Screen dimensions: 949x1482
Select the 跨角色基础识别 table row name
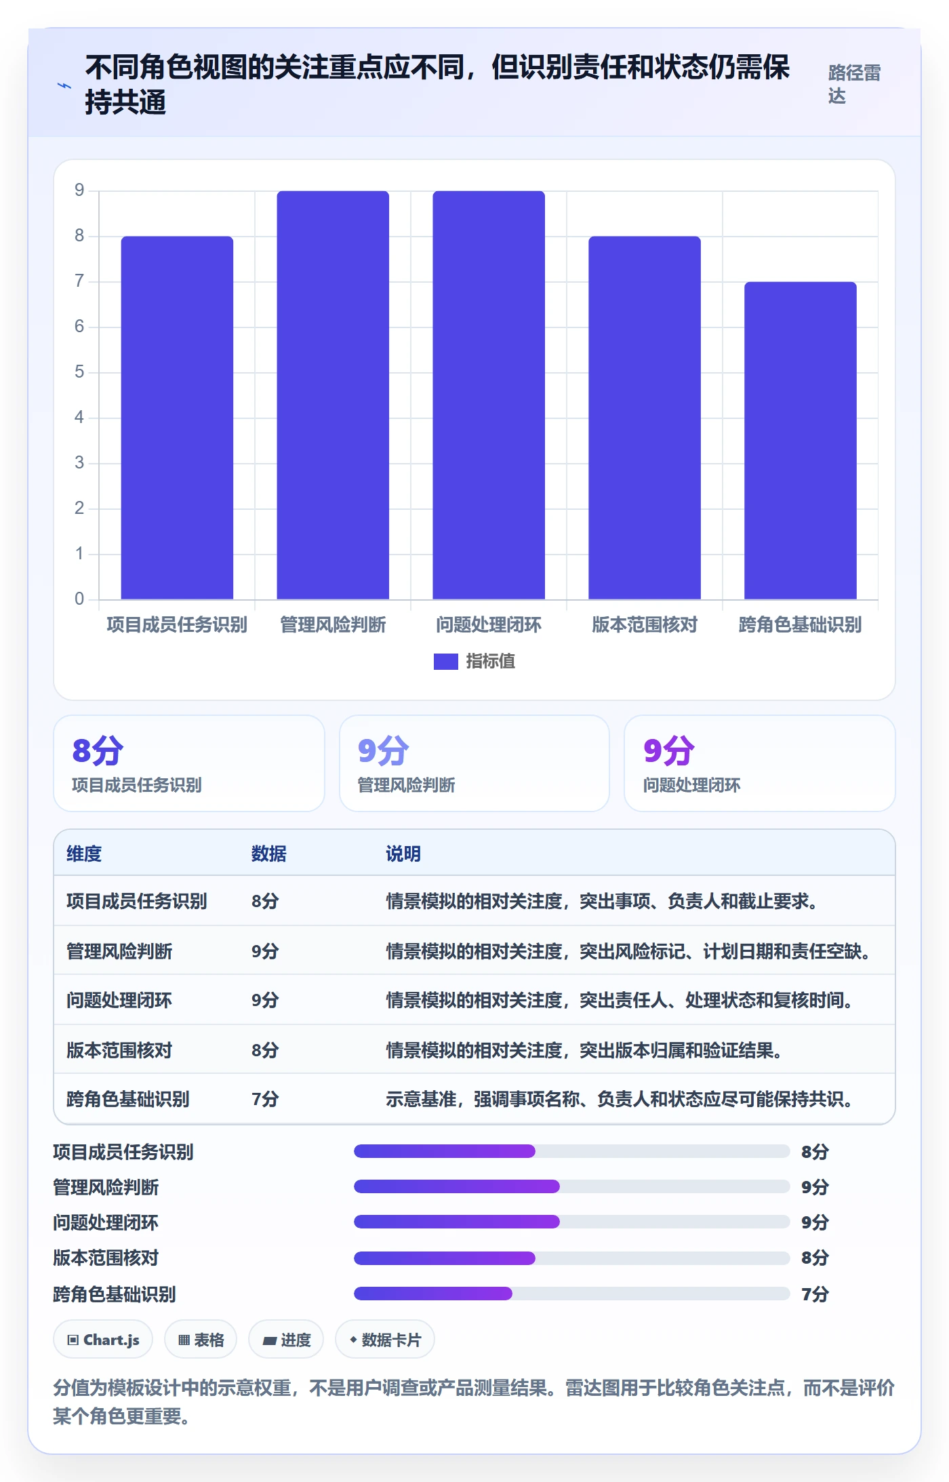(128, 1099)
